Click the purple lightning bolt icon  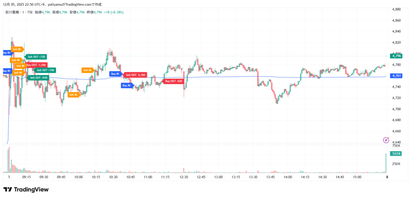(386, 140)
